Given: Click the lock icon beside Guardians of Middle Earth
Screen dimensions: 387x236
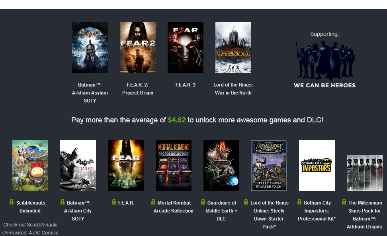Looking at the screenshot, I should pos(203,202).
